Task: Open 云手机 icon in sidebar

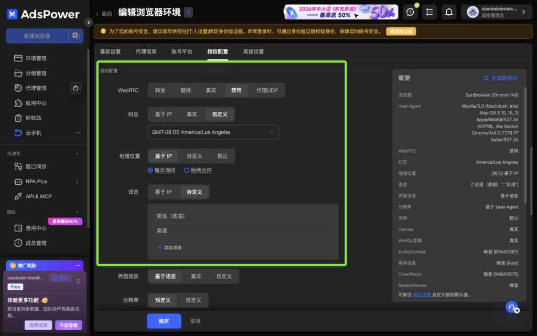Action: (18, 133)
